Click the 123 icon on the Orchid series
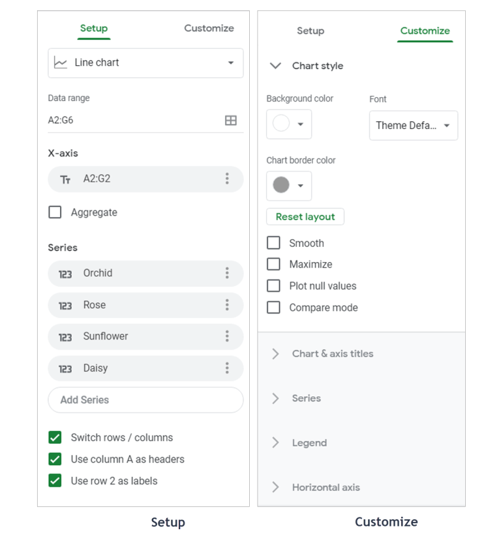The image size is (501, 537). point(65,273)
